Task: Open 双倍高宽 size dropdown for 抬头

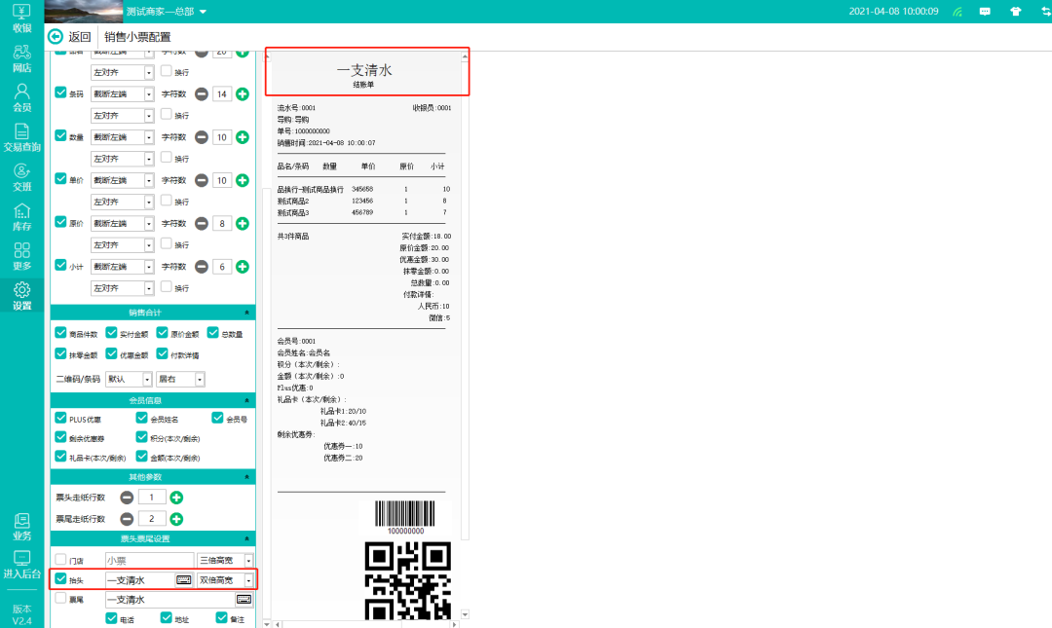Action: pyautogui.click(x=248, y=580)
